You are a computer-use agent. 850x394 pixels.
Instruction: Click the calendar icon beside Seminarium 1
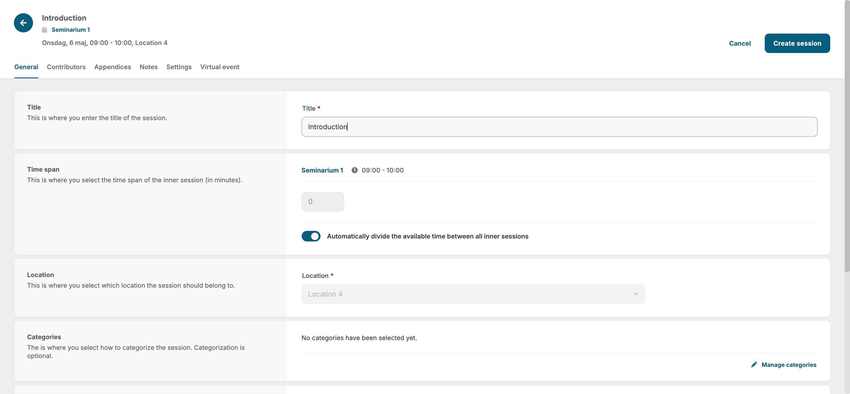45,30
